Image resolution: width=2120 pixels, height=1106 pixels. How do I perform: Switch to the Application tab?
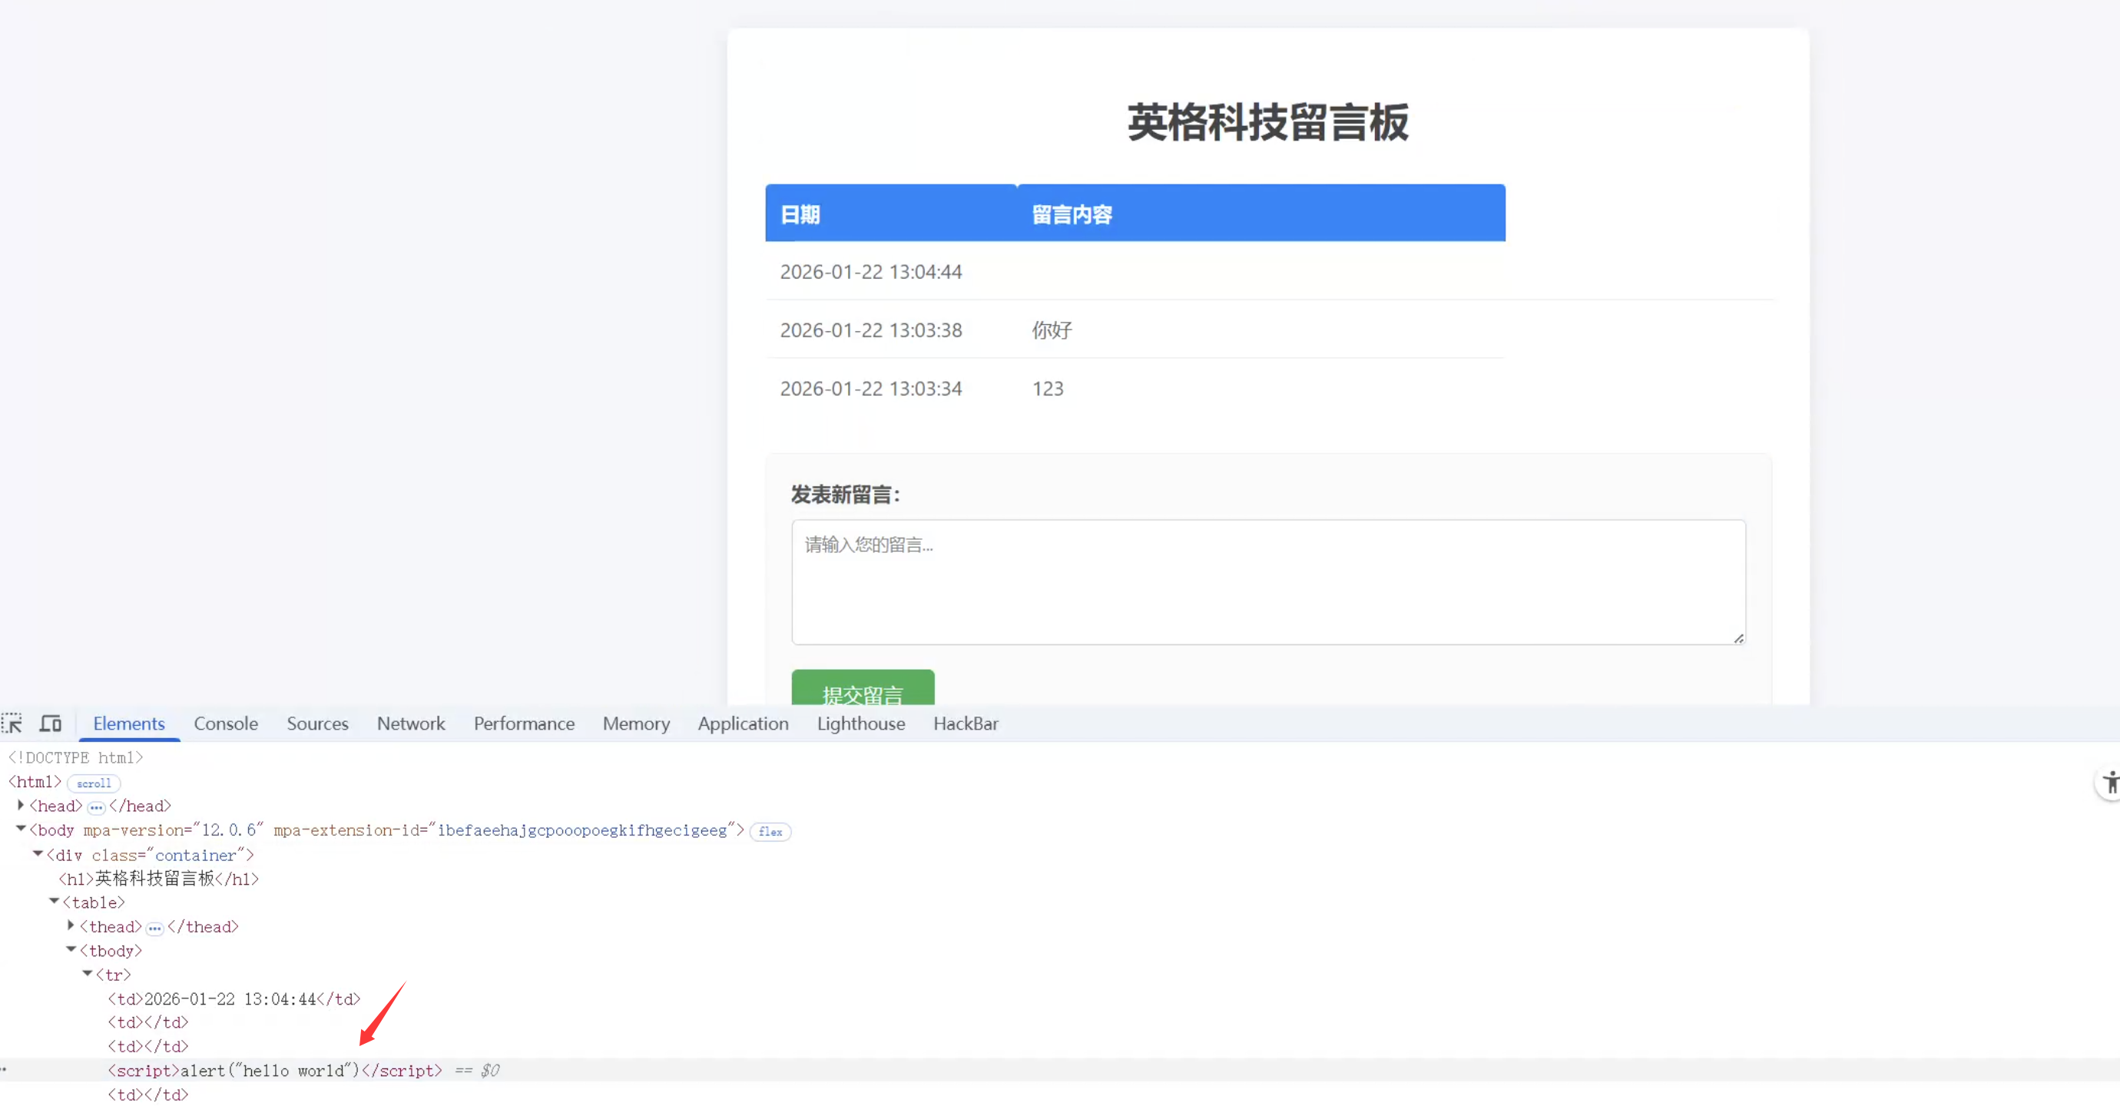coord(744,724)
